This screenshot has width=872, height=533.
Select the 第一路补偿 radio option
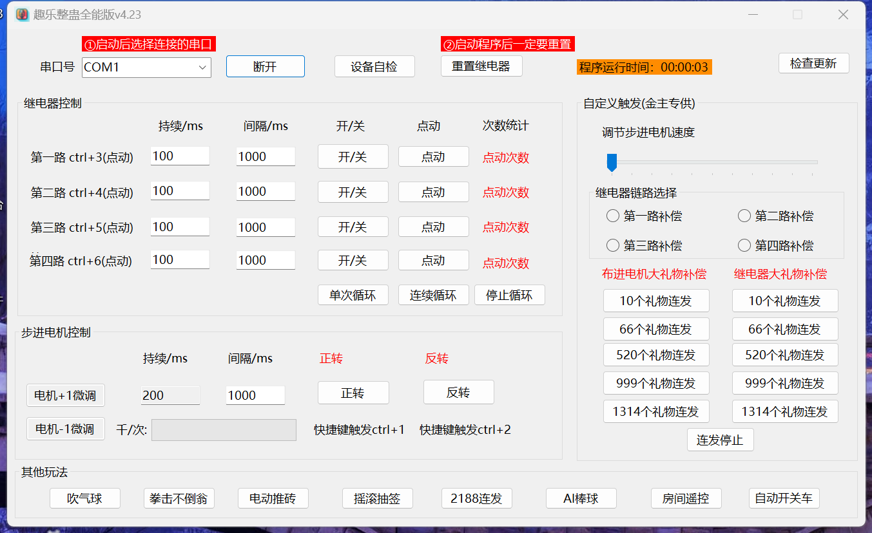612,216
